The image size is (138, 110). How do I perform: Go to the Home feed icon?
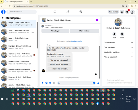coord(55,12)
